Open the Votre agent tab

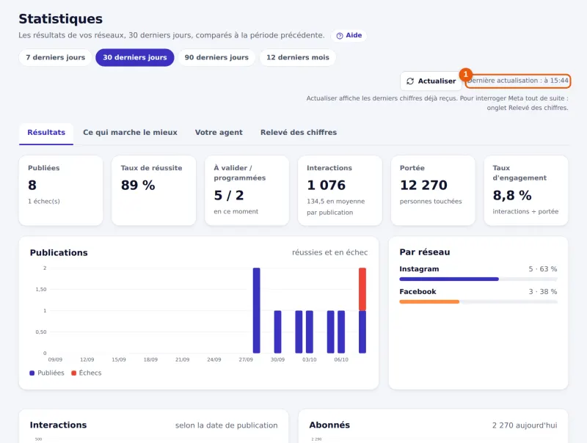[x=219, y=133]
